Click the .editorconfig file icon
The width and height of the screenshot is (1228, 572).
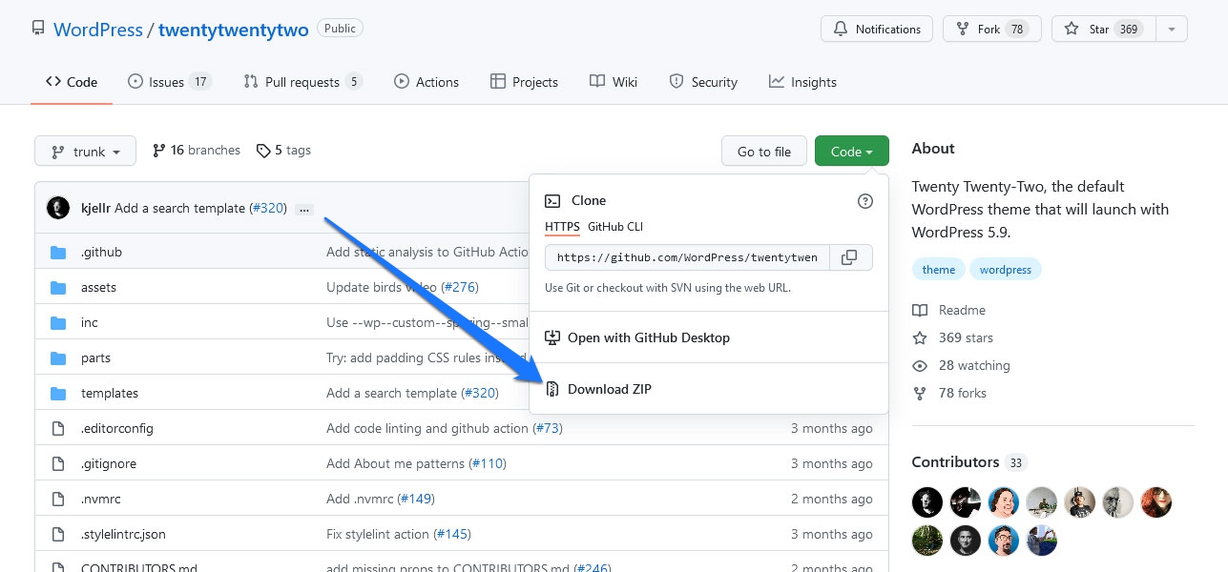click(58, 429)
